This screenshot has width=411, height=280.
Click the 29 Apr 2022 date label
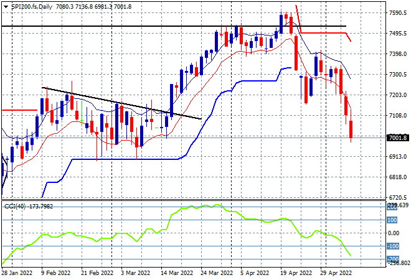[336, 273]
